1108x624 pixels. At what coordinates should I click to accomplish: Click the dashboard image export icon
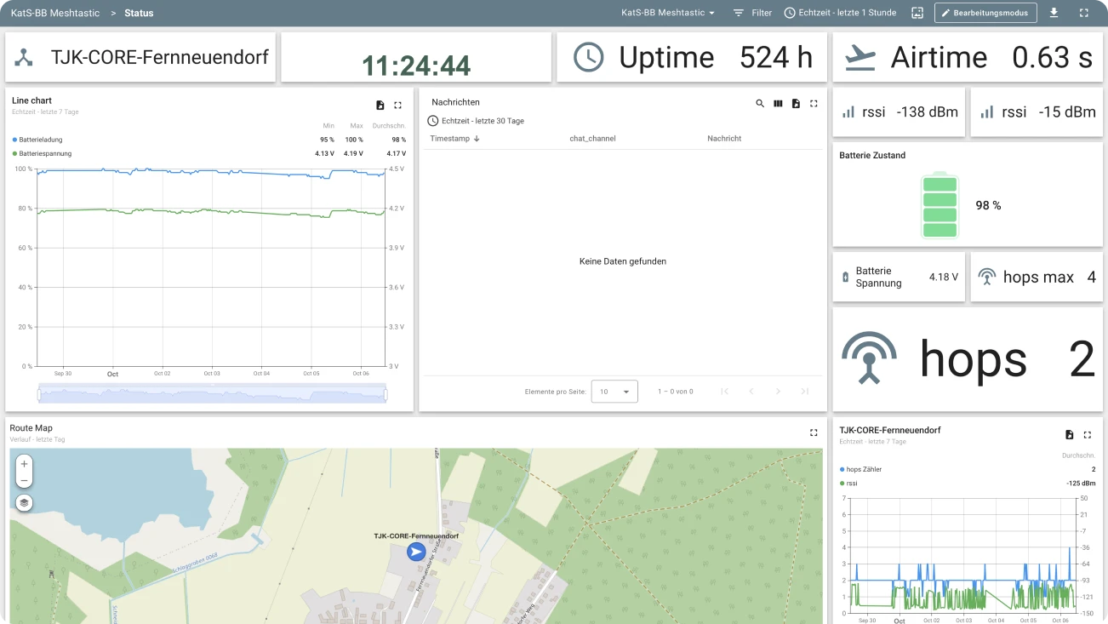coord(917,13)
